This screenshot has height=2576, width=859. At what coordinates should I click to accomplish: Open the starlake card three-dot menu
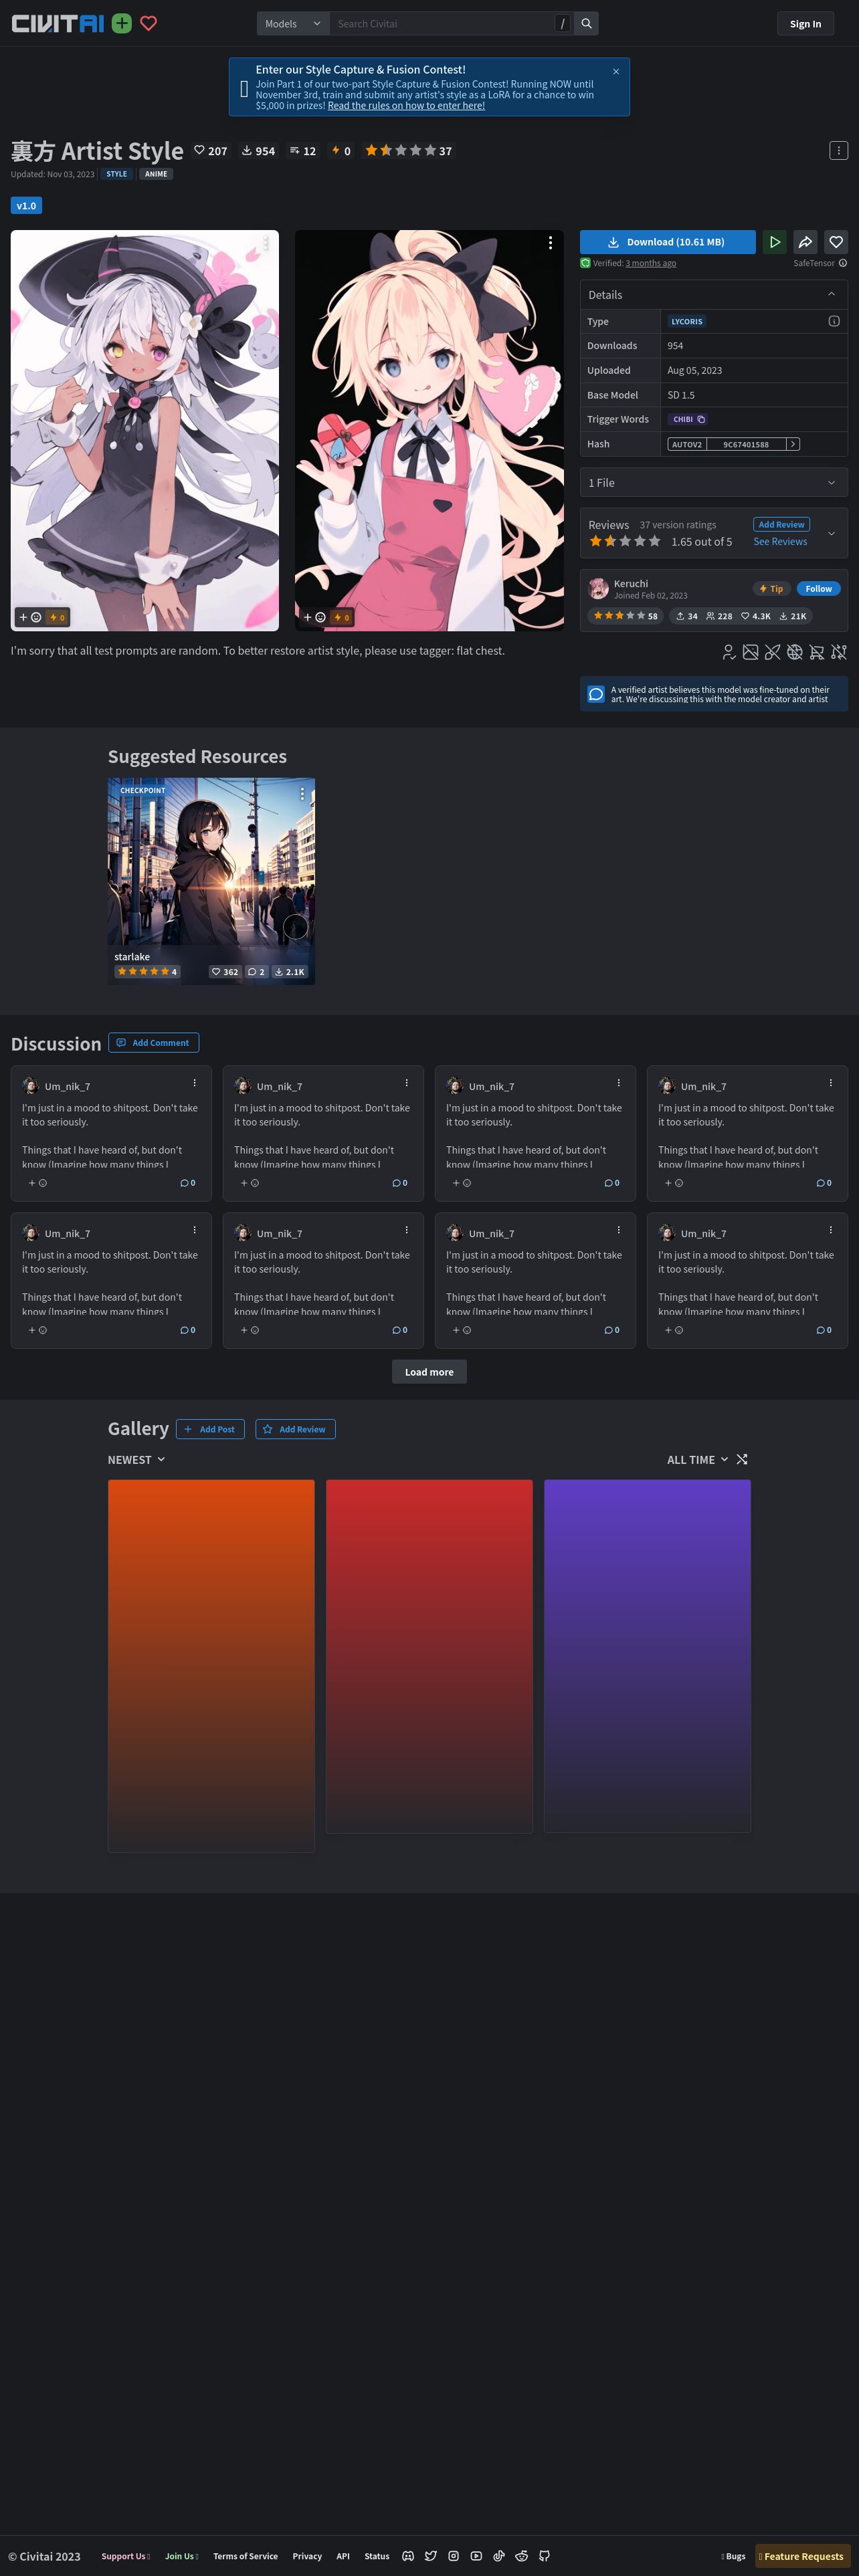click(x=302, y=793)
